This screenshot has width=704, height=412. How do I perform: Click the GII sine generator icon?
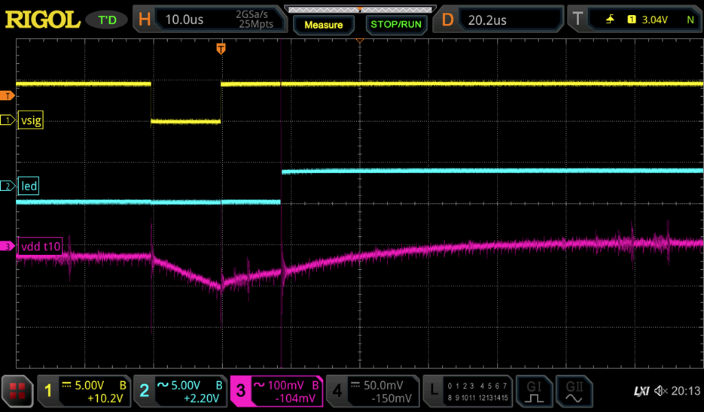tap(574, 391)
